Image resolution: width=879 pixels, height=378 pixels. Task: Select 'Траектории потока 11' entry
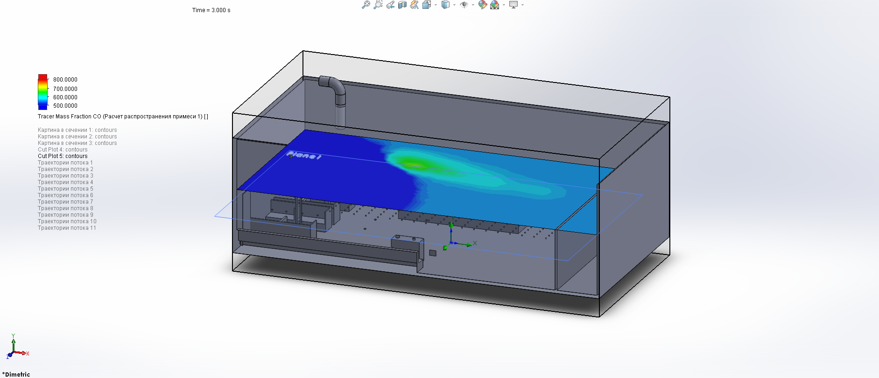coord(67,228)
